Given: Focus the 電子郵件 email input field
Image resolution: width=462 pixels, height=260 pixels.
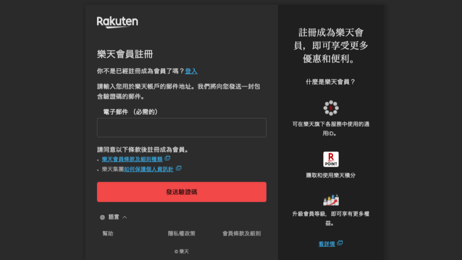Looking at the screenshot, I should 181,128.
